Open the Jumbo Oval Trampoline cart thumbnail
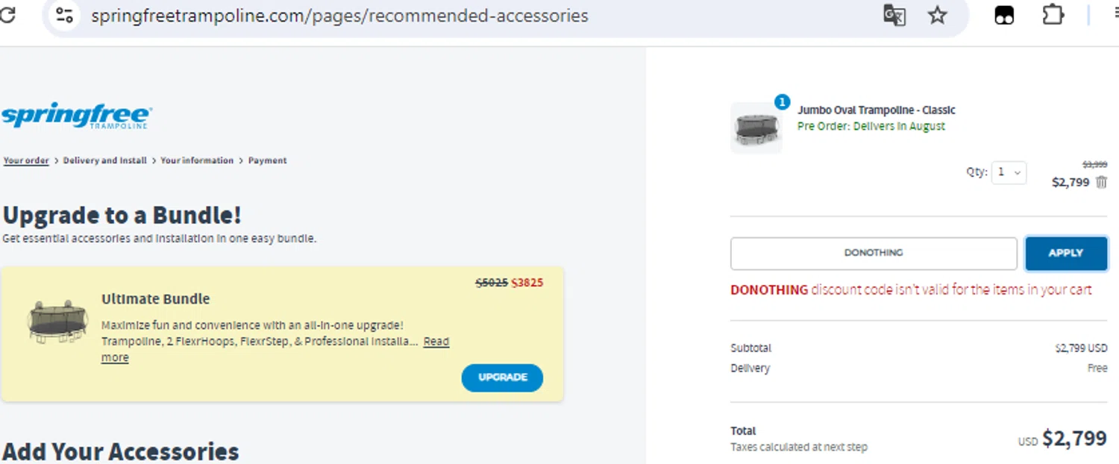This screenshot has width=1119, height=464. tap(756, 128)
